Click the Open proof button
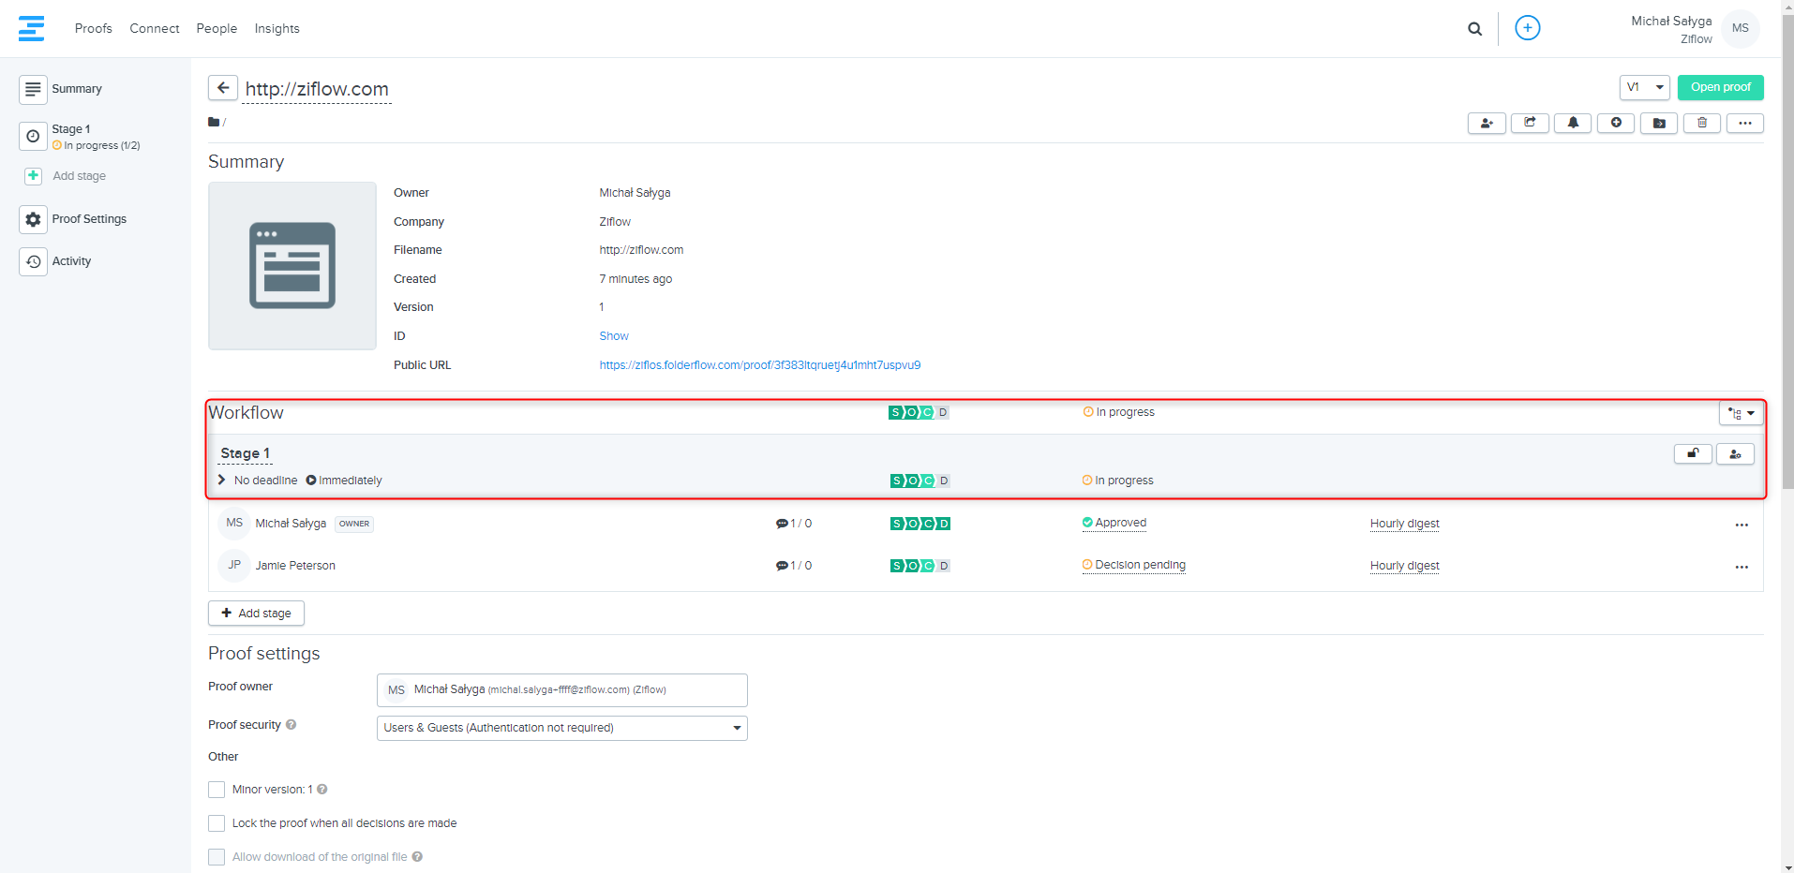 click(x=1720, y=87)
